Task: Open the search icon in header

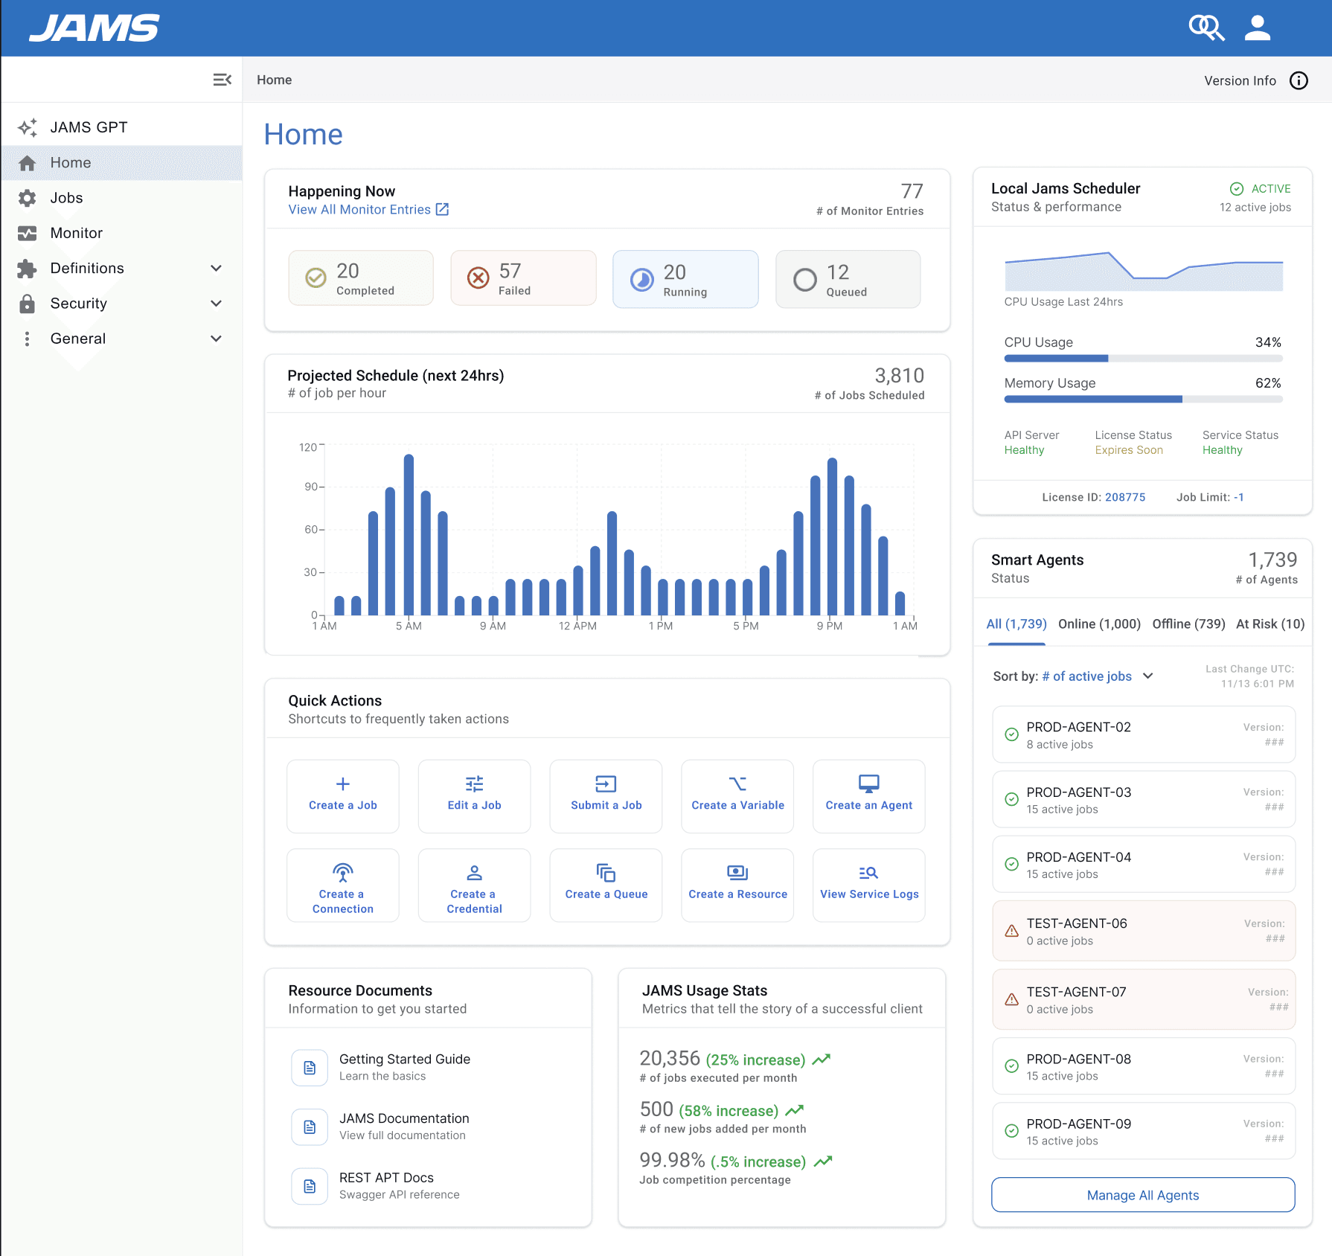Action: (x=1206, y=28)
